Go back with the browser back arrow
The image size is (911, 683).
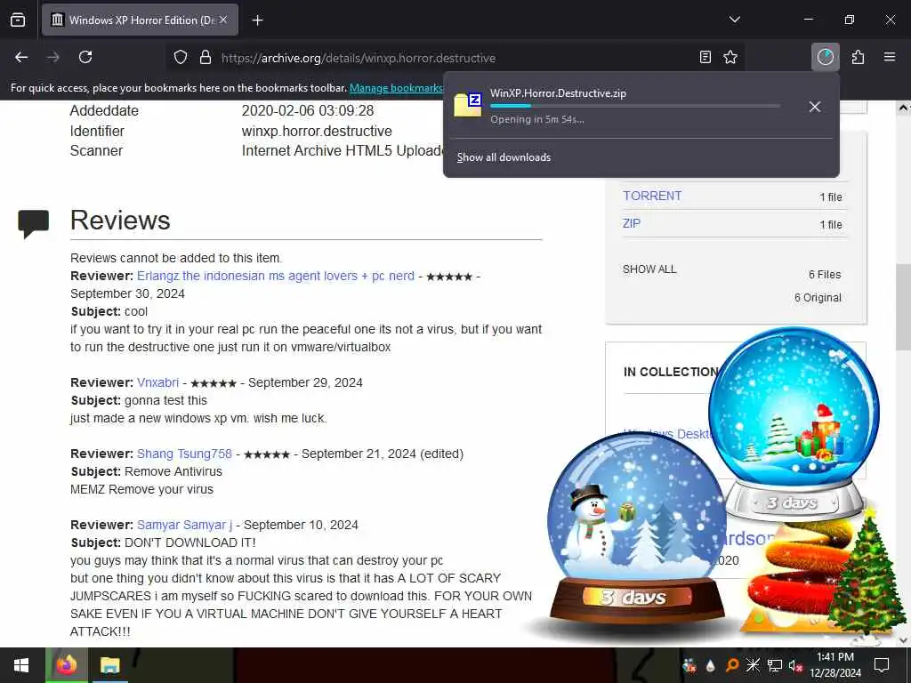[x=21, y=57]
